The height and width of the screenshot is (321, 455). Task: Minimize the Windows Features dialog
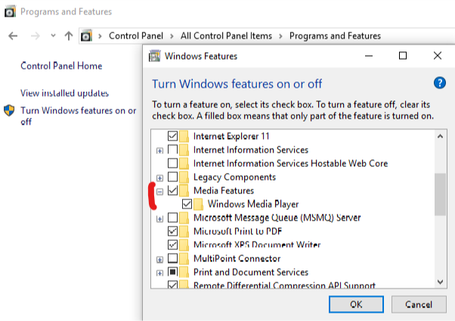(x=369, y=55)
